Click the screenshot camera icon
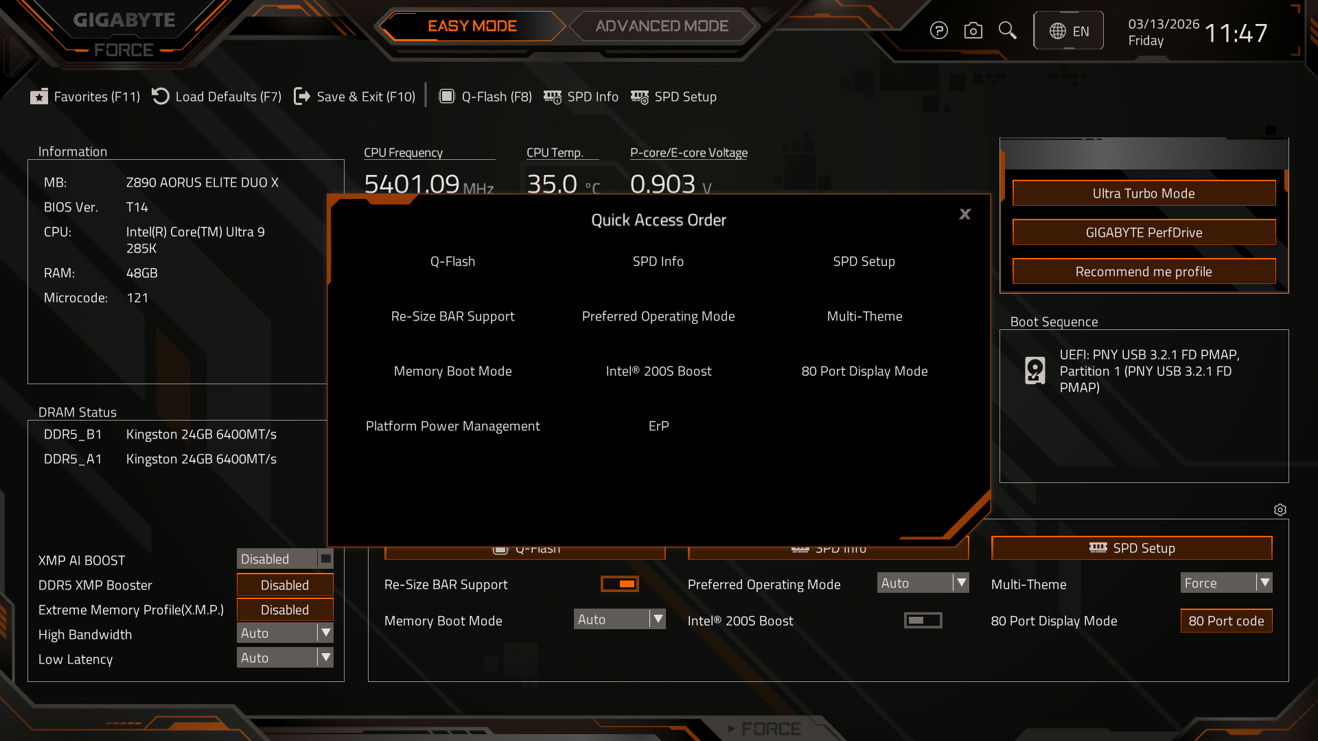The height and width of the screenshot is (741, 1318). tap(973, 31)
